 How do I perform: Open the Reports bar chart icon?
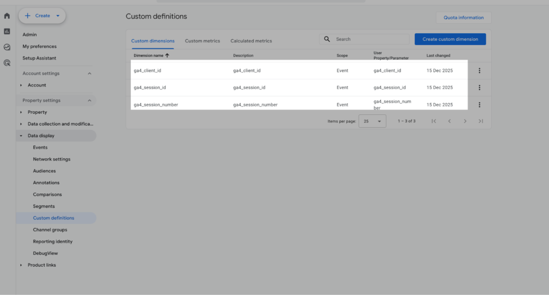click(x=7, y=32)
